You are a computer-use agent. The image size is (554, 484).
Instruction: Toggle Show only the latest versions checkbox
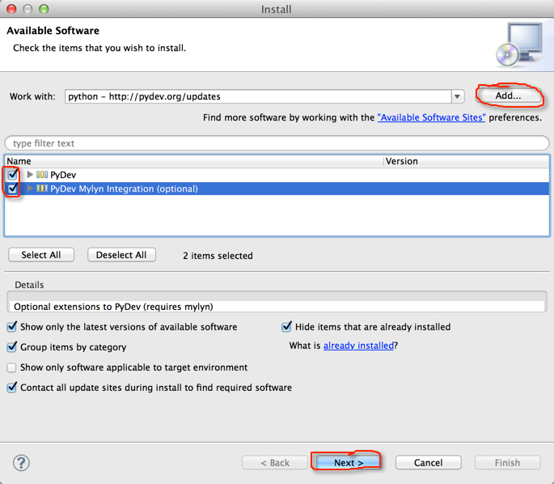point(11,327)
